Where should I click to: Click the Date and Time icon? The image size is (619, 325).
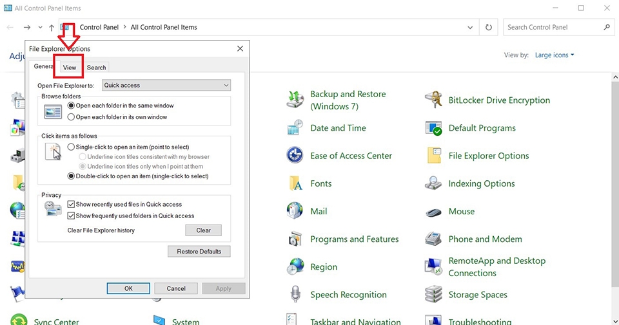pyautogui.click(x=295, y=128)
